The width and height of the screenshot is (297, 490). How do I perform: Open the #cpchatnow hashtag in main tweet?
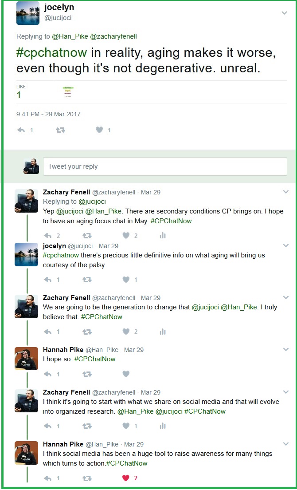click(52, 53)
